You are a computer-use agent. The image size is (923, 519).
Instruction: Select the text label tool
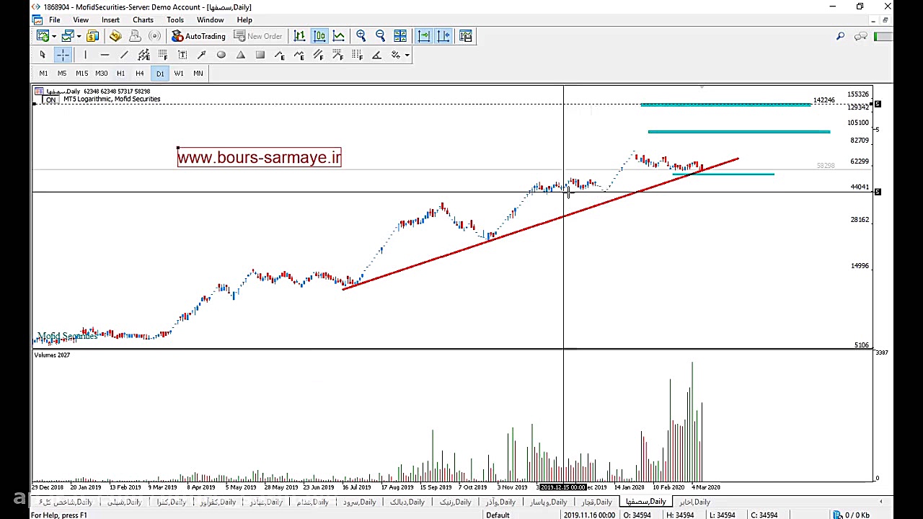point(182,56)
